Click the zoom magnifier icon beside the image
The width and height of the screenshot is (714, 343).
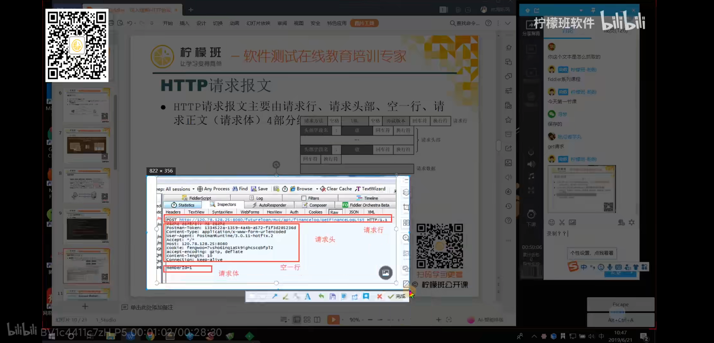coord(406,238)
